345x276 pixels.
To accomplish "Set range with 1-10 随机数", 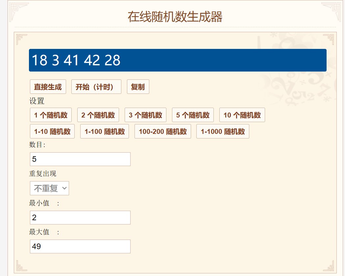I will click(52, 131).
